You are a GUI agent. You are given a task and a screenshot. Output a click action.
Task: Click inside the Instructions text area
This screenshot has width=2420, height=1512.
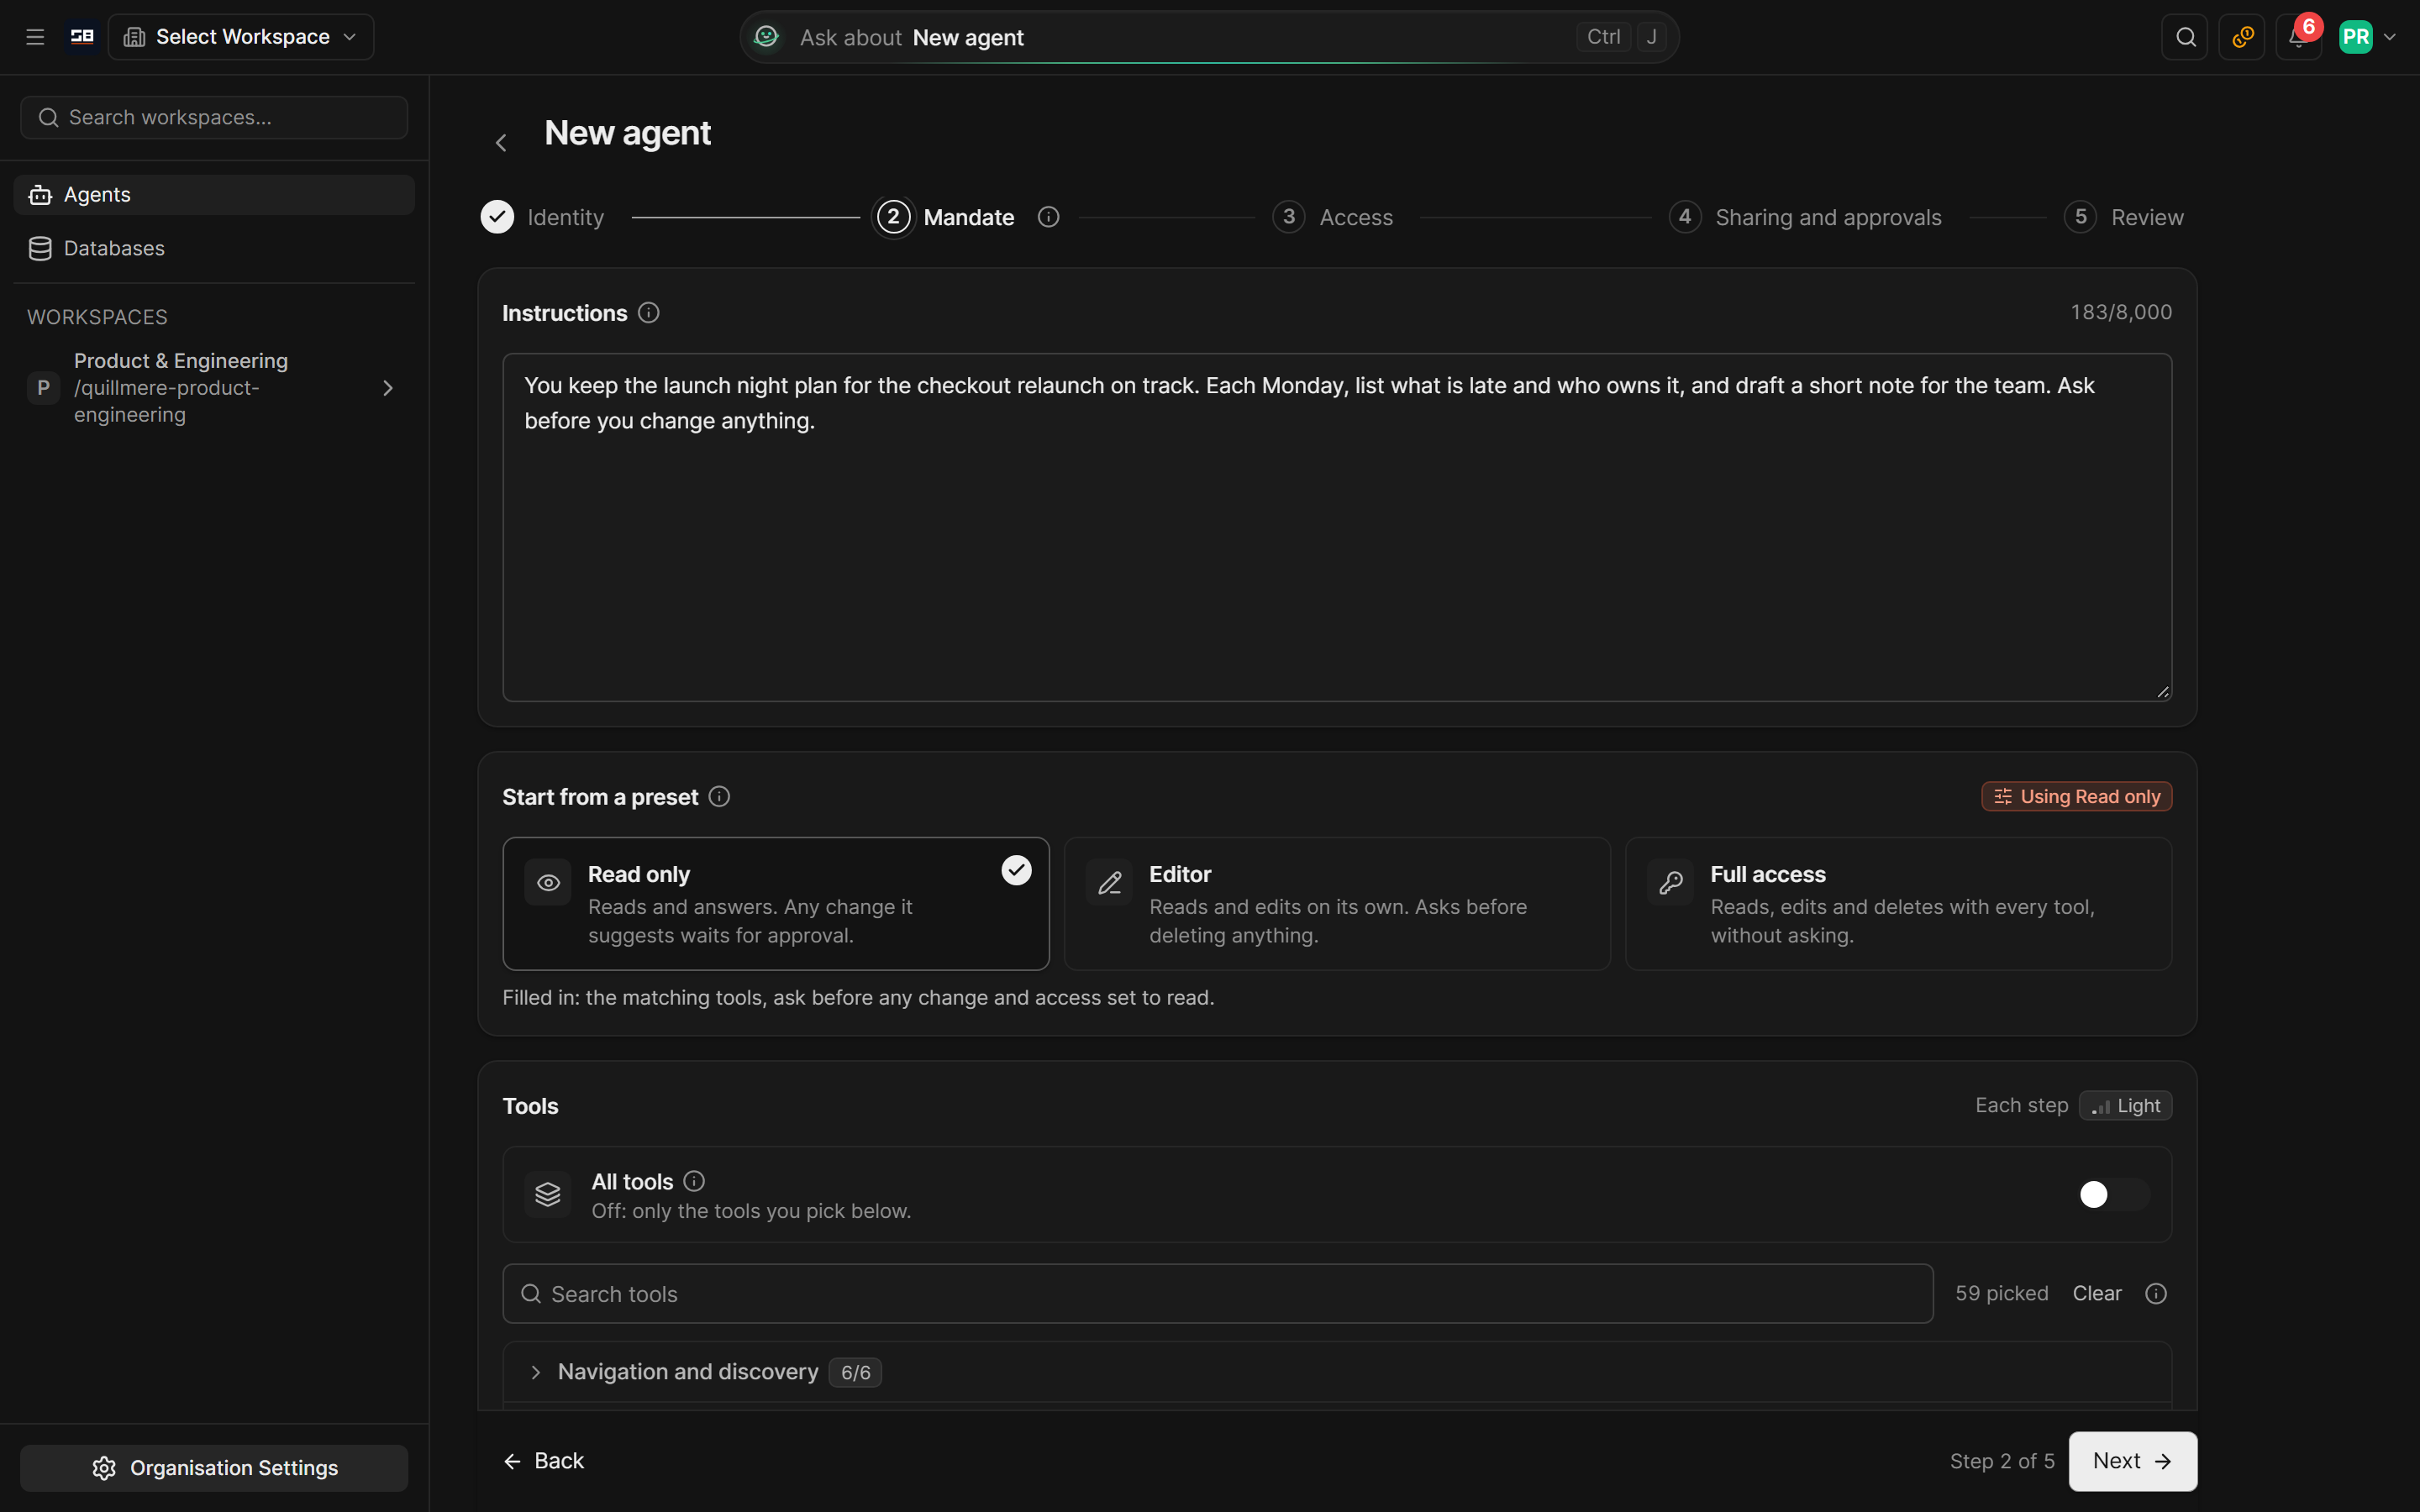coord(1337,527)
